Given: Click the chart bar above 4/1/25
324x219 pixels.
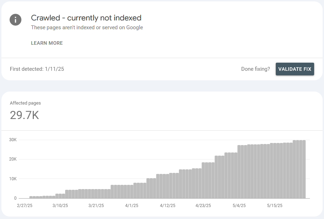Looking at the screenshot, I should tap(132, 192).
